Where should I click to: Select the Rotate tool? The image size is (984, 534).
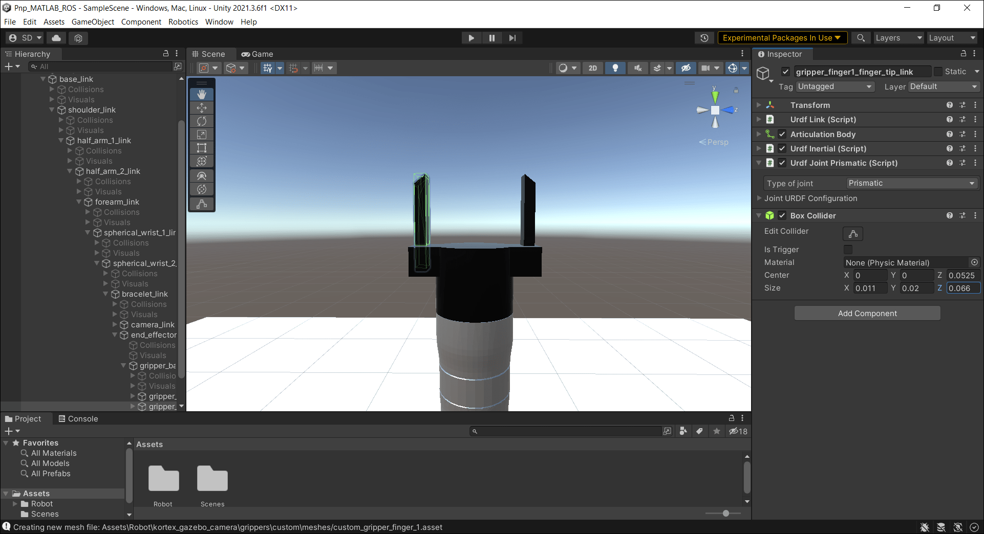tap(201, 121)
